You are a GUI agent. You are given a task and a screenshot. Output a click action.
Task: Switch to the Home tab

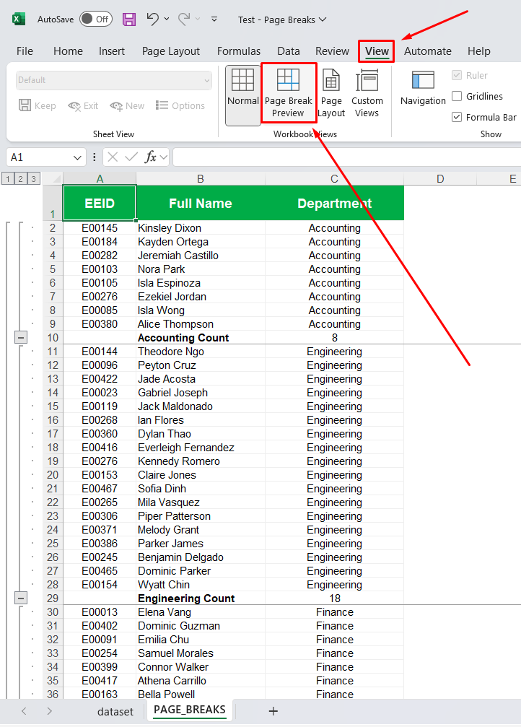point(68,51)
